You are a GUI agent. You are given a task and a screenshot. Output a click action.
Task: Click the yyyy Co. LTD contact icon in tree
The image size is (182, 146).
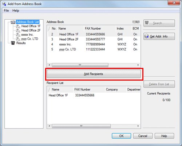(18, 39)
